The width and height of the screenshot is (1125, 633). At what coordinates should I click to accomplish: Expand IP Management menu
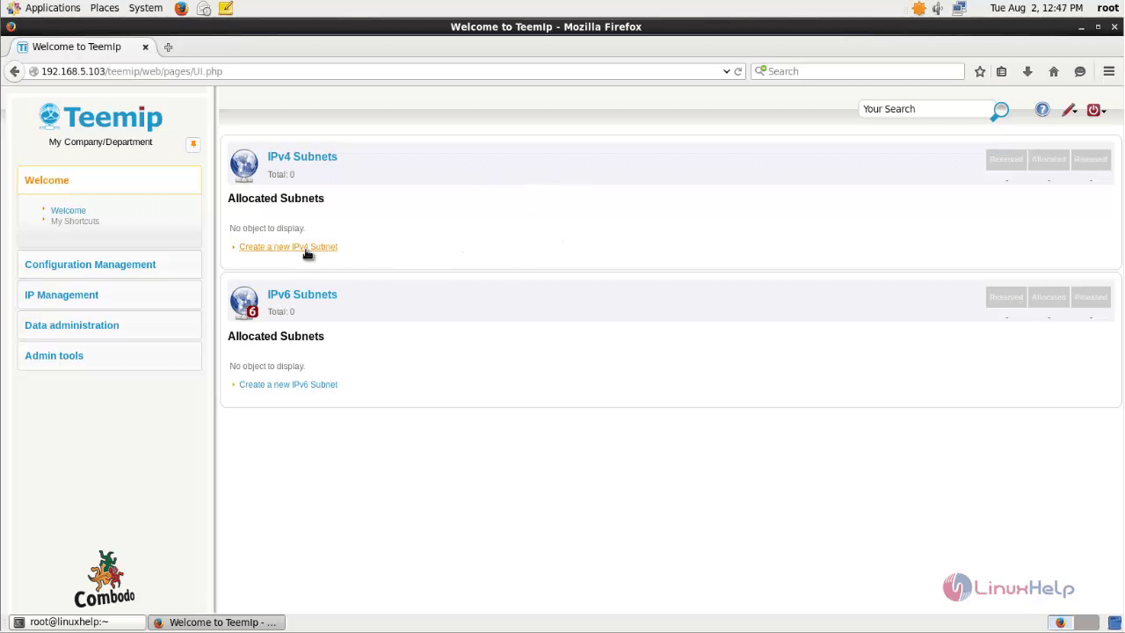109,295
